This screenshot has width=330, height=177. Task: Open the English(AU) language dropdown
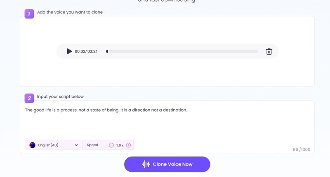pyautogui.click(x=54, y=145)
